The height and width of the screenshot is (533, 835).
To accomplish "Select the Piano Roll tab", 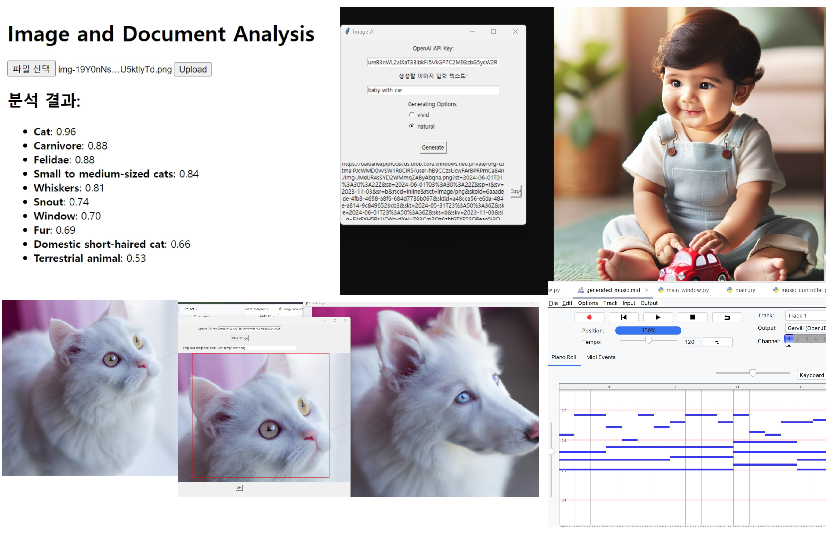I will (x=564, y=357).
